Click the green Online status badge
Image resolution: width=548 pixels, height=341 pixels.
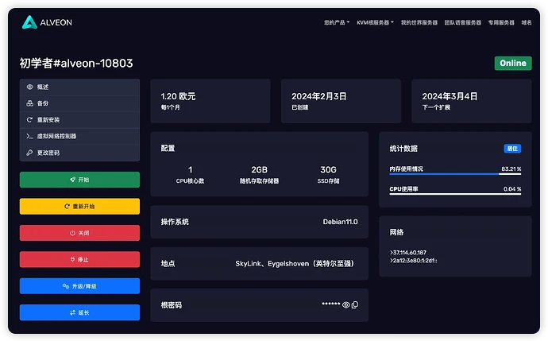(513, 64)
